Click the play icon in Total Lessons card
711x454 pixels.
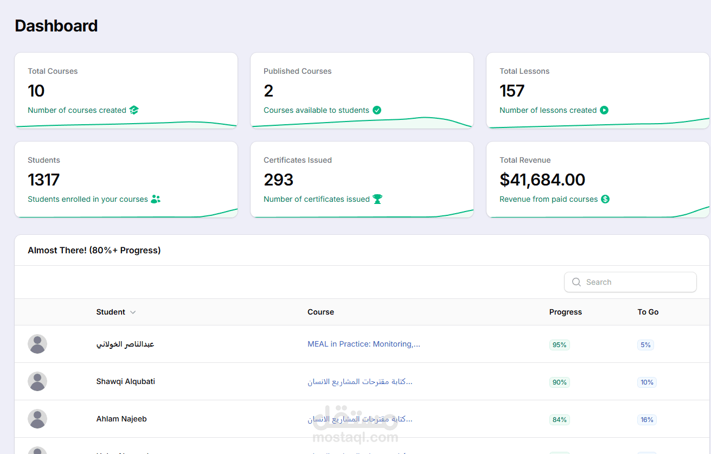tap(604, 110)
